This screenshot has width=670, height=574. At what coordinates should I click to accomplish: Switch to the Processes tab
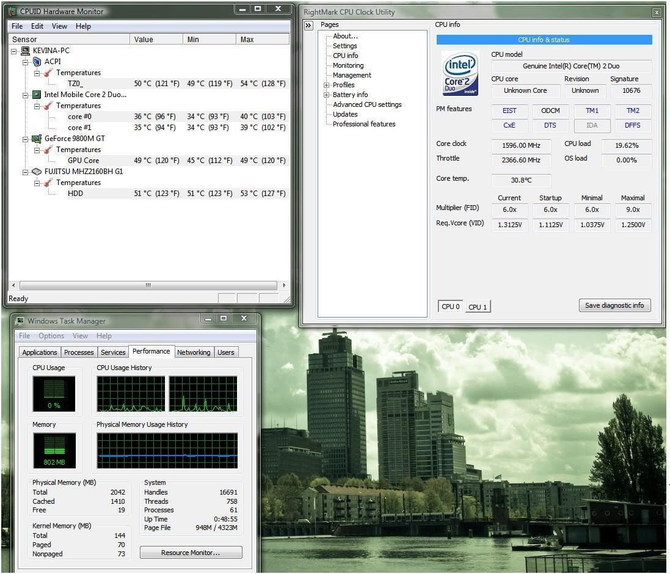pos(79,352)
